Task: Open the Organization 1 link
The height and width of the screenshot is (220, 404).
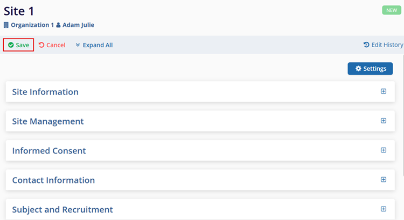Action: [32, 25]
